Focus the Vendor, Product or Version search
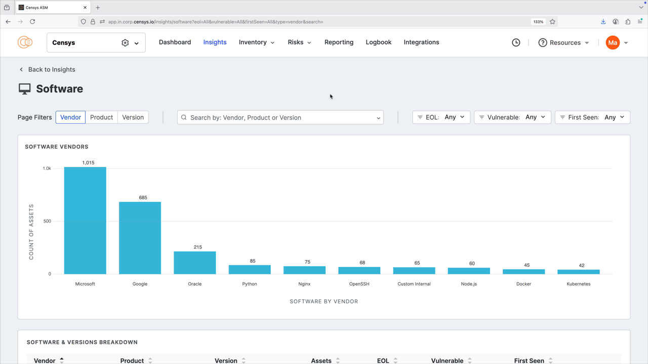 pos(280,117)
